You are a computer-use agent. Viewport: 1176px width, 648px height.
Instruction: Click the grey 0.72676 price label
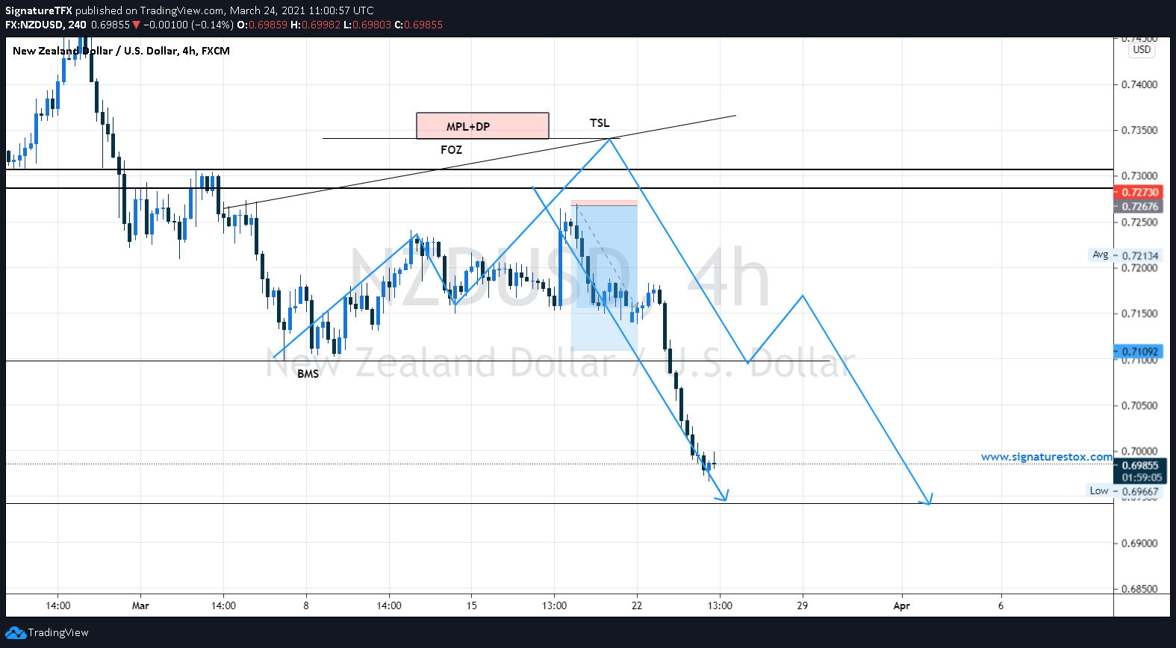[x=1139, y=206]
